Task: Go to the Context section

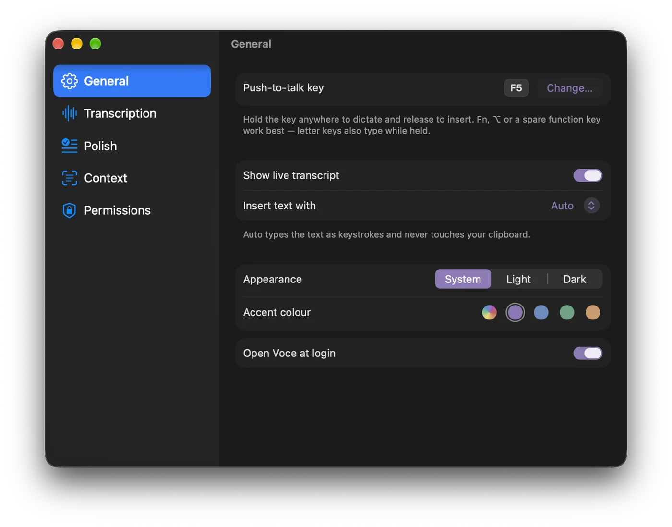Action: (x=132, y=178)
